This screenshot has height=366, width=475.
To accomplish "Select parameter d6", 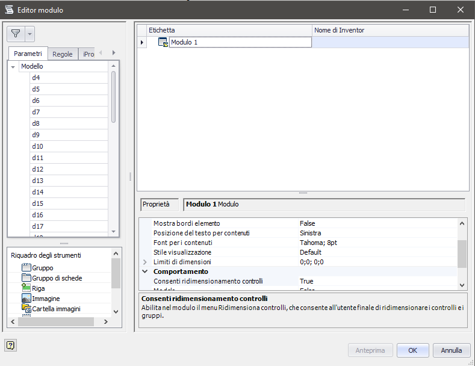I will pyautogui.click(x=69, y=101).
